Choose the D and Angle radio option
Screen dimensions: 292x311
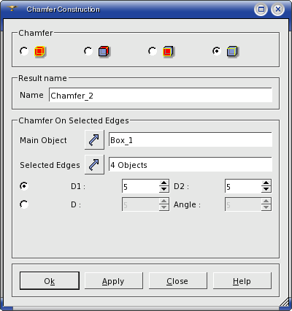24,204
